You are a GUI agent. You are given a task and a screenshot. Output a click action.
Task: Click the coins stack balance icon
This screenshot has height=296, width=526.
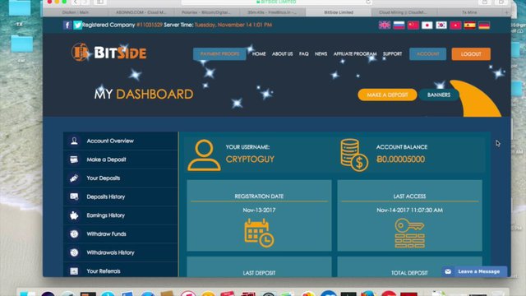(x=354, y=155)
